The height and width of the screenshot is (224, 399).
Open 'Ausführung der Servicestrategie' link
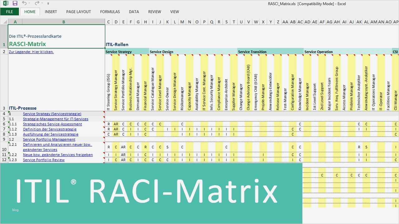pyautogui.click(x=50, y=134)
